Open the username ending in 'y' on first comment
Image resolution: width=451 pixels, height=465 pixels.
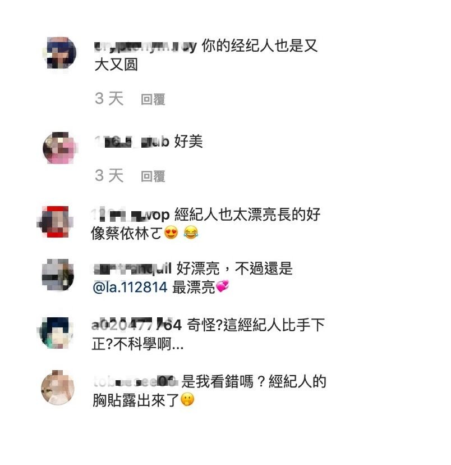[x=145, y=47]
